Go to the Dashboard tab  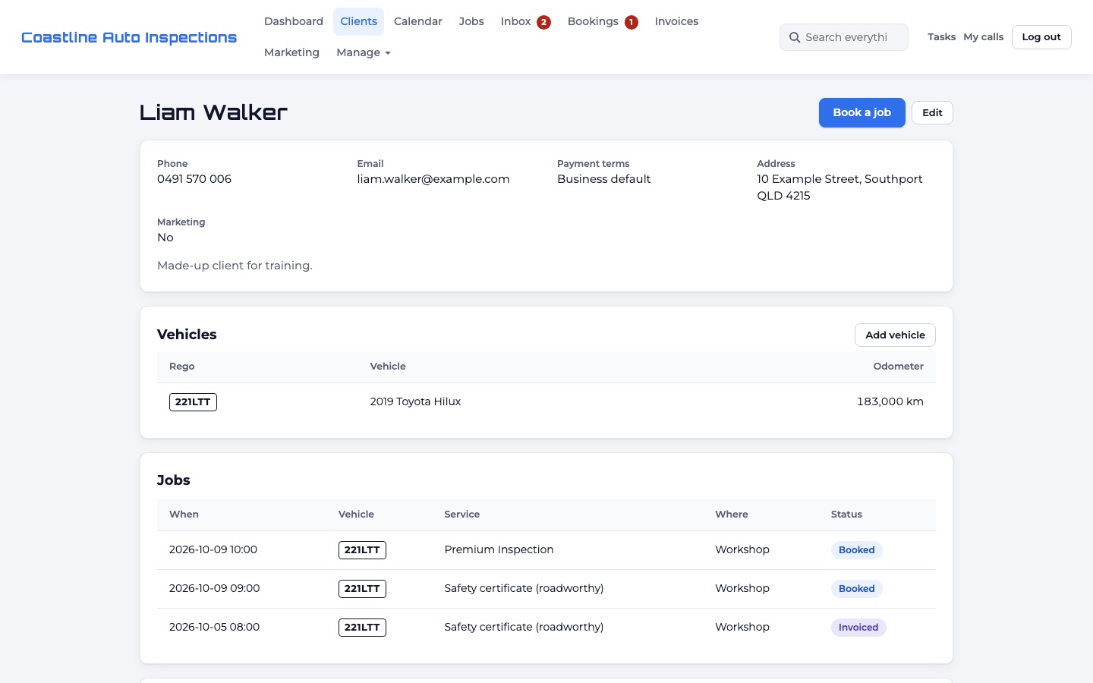click(294, 21)
